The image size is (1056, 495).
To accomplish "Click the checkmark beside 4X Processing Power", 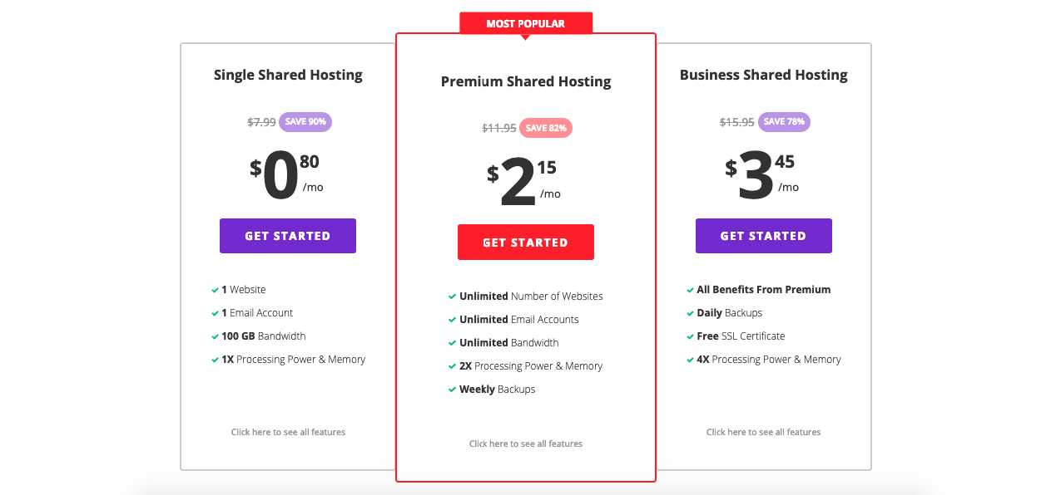I will coord(690,360).
